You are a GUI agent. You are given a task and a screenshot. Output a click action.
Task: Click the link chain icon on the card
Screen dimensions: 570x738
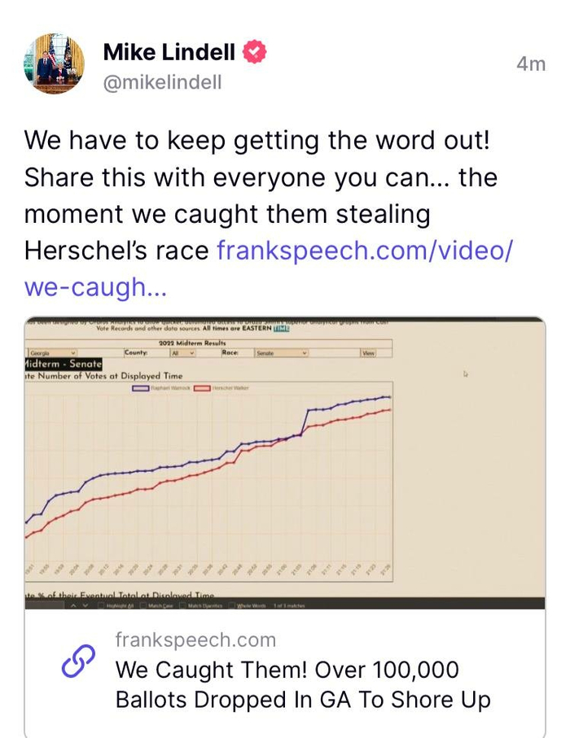click(x=79, y=665)
